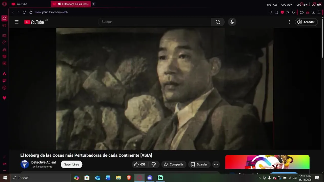Sign in with the Acceder button
Viewport: 324px width, 182px height.
coord(306,22)
